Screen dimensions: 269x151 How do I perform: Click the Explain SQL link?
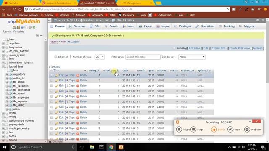pos(219,48)
